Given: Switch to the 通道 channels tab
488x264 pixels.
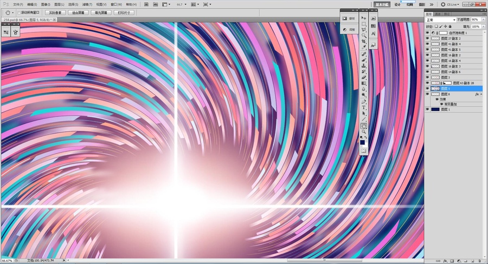Looking at the screenshot, I should point(438,14).
